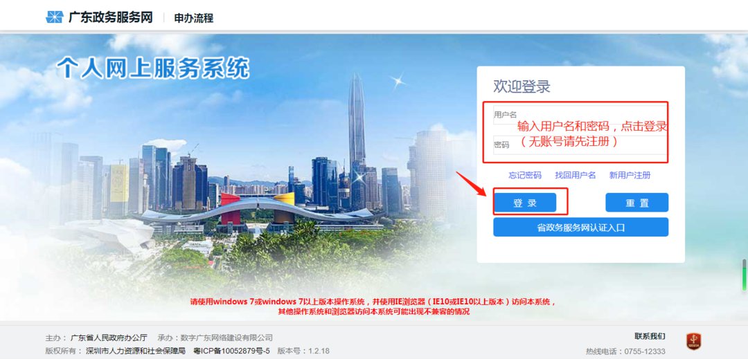The width and height of the screenshot is (748, 359).
Task: Click the green scrollbar thumb at right edge
Action: [744, 275]
